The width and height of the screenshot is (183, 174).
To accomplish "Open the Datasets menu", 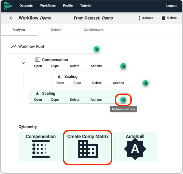I will [26, 6].
